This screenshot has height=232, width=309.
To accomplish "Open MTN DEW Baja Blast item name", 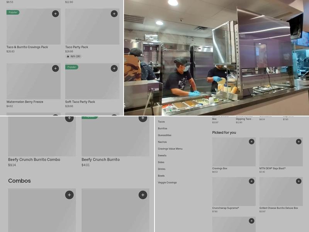I will tap(272, 168).
